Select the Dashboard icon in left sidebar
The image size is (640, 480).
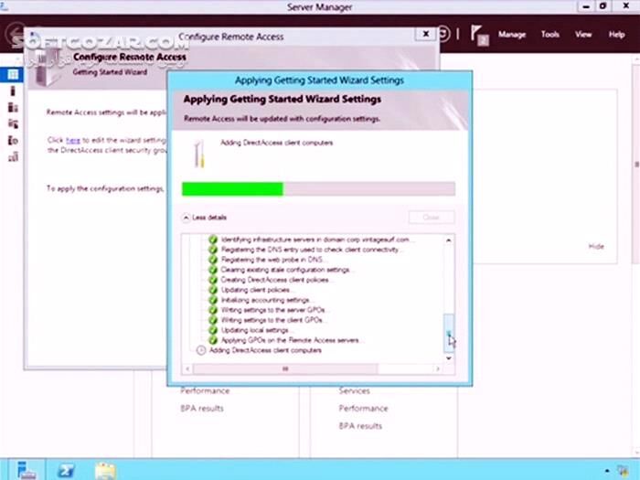[13, 74]
